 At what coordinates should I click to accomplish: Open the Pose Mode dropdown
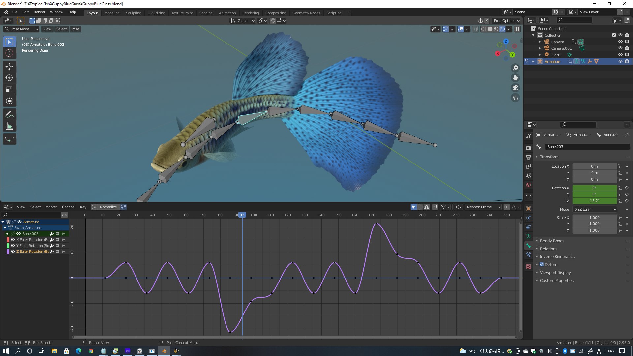coord(21,29)
